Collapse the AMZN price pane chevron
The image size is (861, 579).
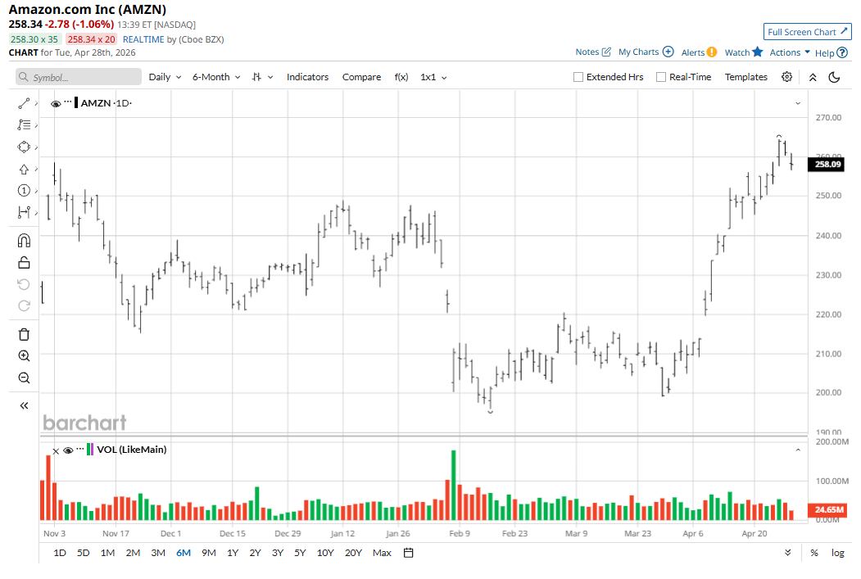pos(798,103)
